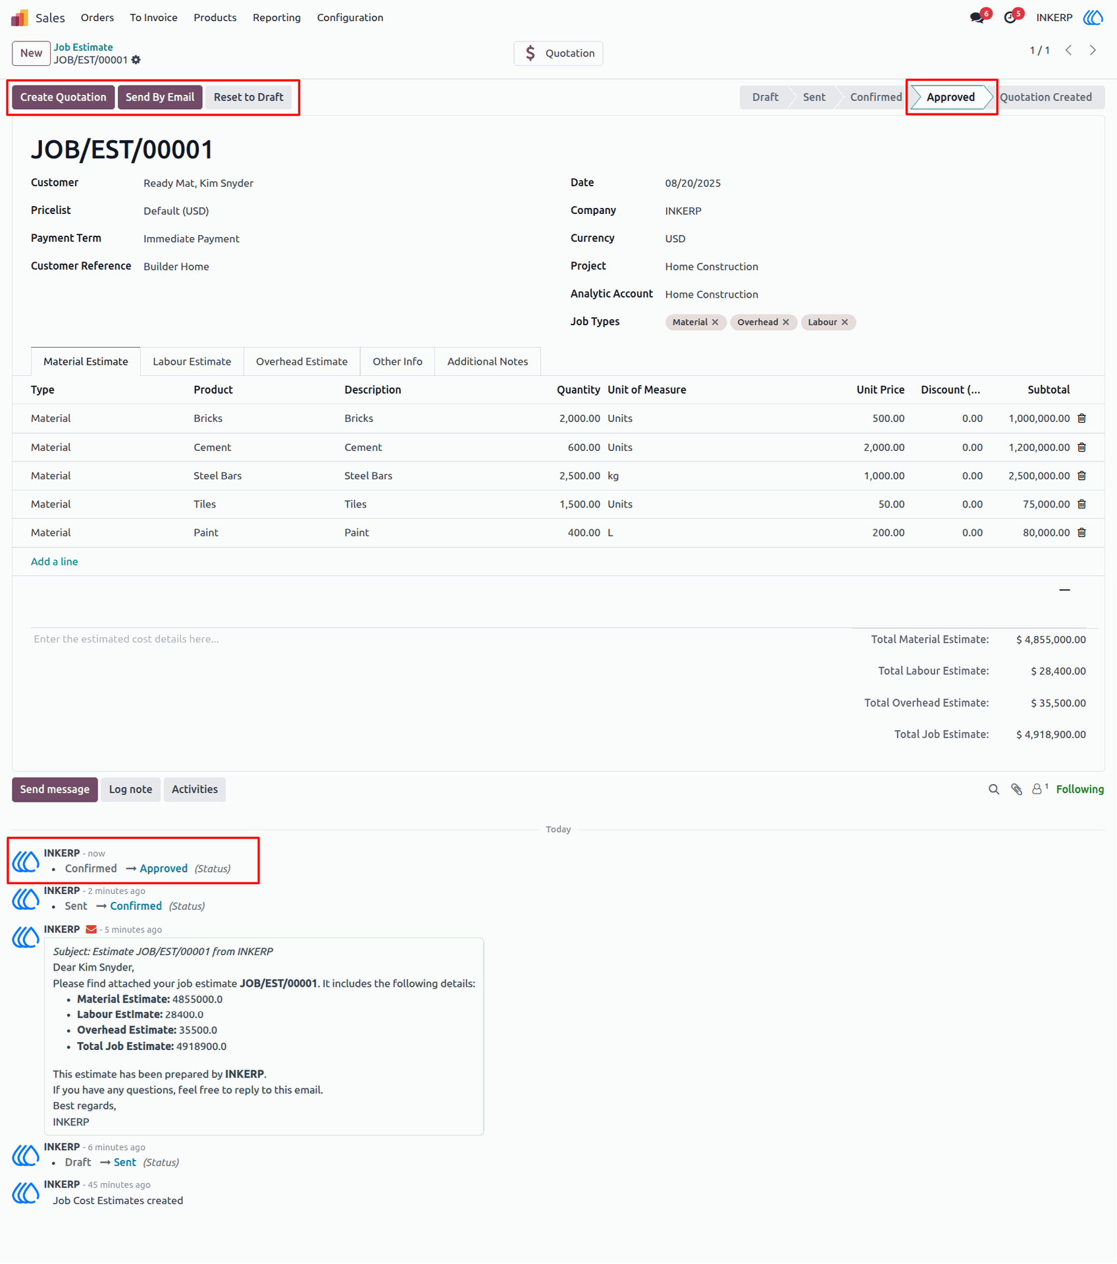This screenshot has width=1117, height=1264.
Task: Click the INKERP user avatar icon
Action: 1093,18
